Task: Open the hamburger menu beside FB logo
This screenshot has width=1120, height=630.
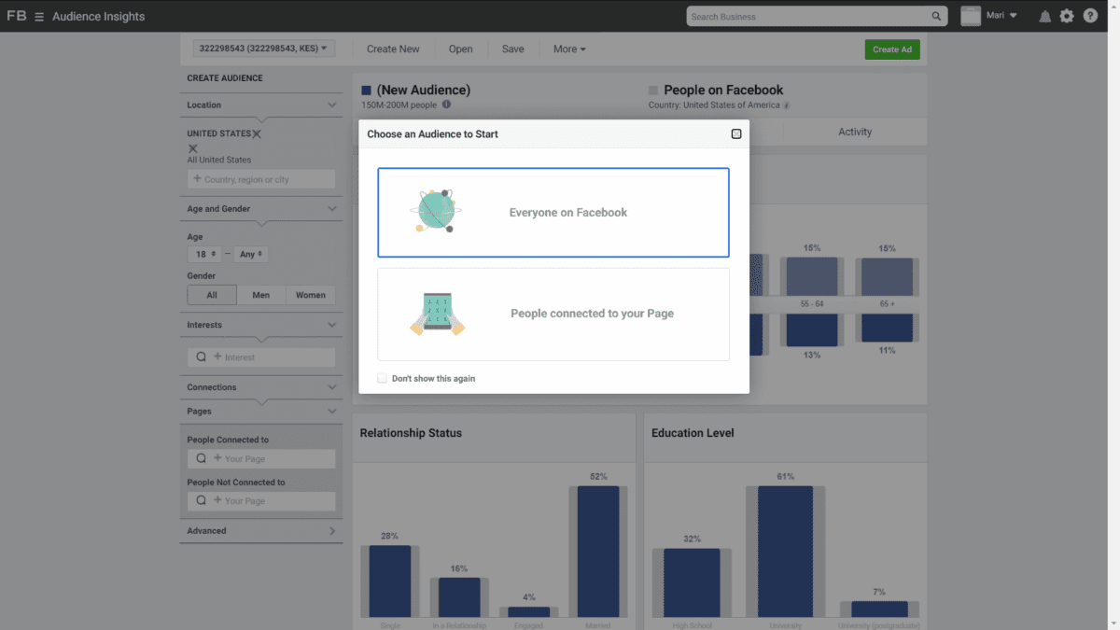Action: [x=39, y=17]
